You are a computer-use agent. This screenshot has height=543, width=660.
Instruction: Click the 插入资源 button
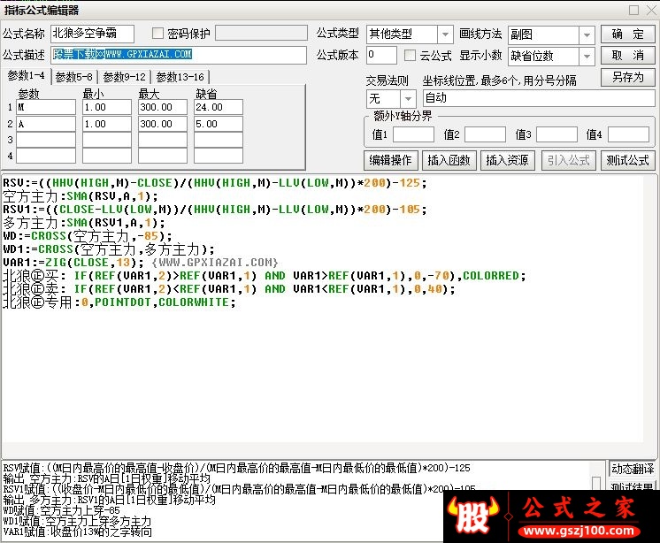508,160
